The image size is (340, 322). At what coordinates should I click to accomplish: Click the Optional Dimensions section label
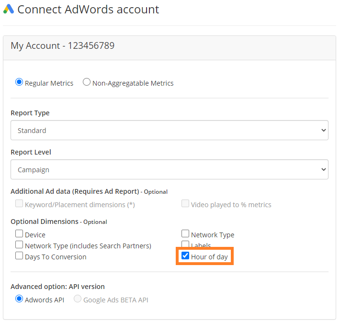point(59,222)
